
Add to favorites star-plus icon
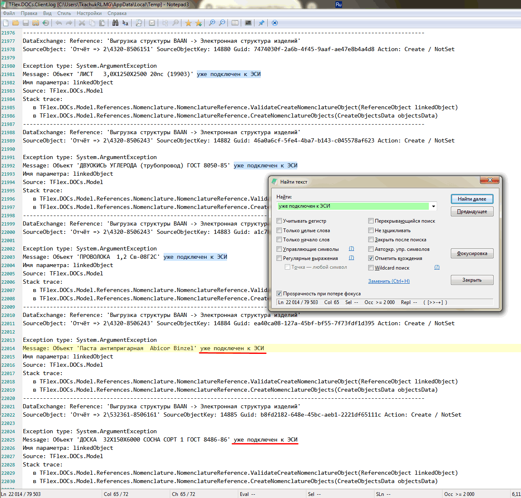tap(198, 23)
